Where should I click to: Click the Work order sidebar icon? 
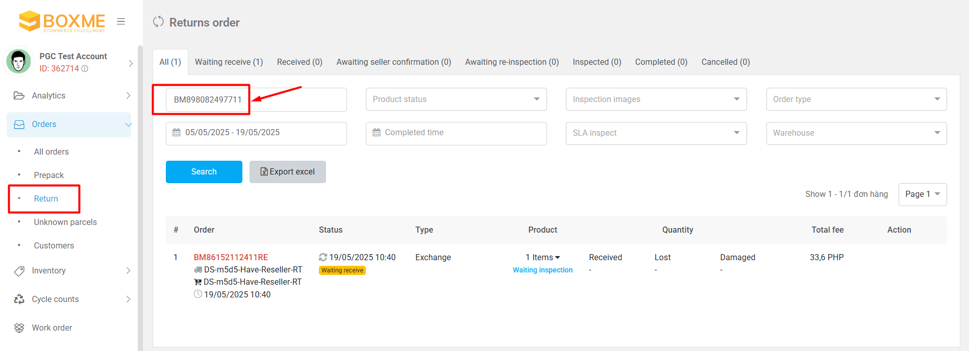[x=19, y=328]
